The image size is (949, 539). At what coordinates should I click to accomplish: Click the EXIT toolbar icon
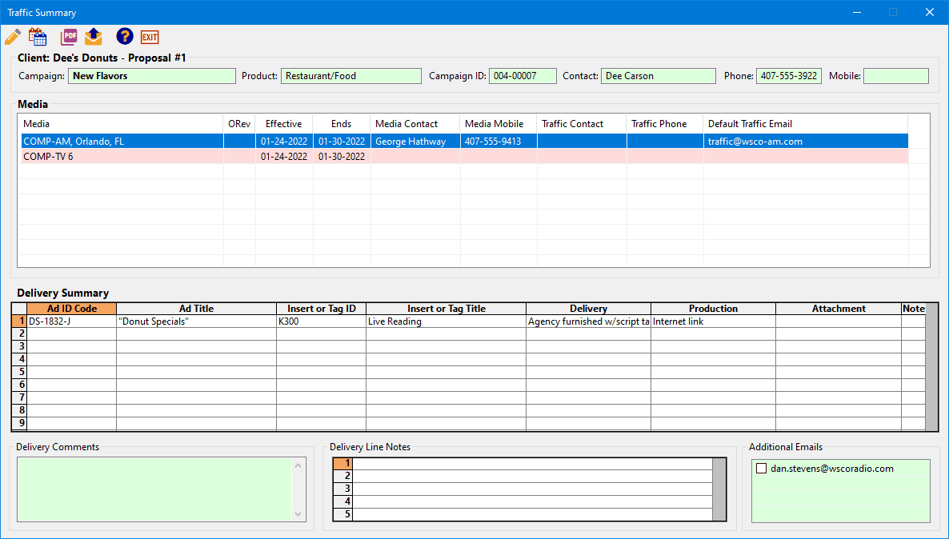(150, 36)
